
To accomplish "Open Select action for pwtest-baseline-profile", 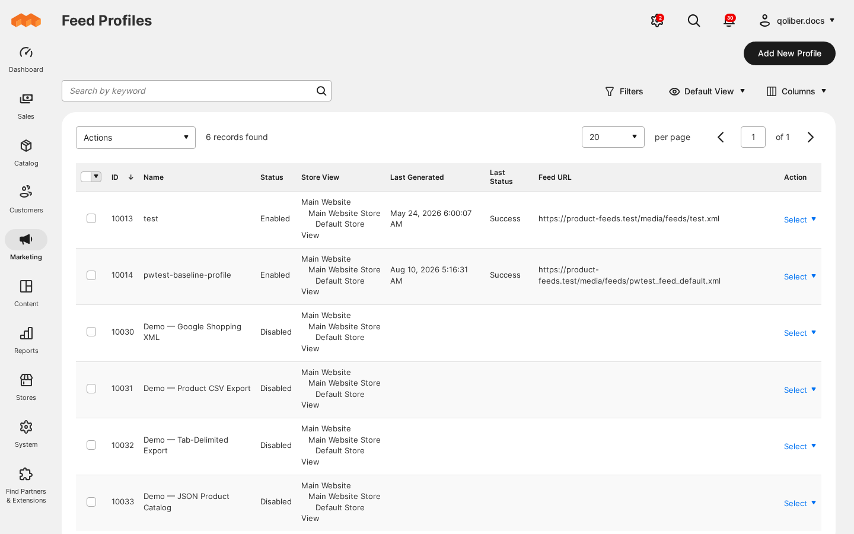I will click(x=800, y=276).
